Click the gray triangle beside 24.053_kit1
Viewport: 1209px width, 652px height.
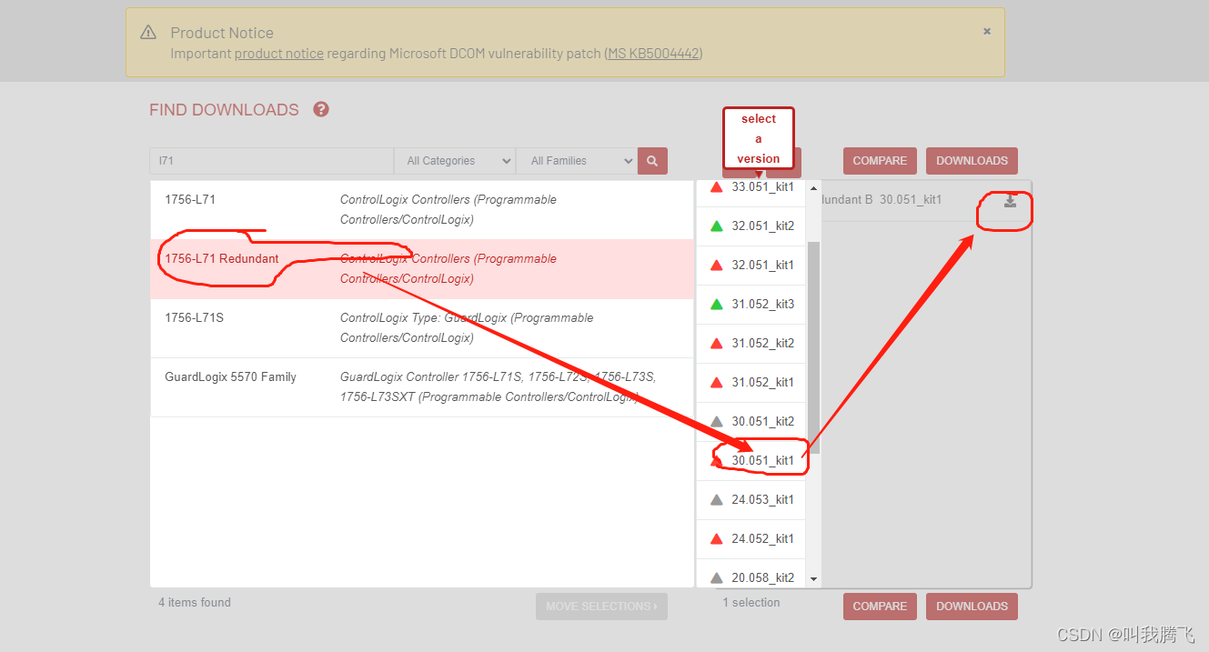pos(717,500)
